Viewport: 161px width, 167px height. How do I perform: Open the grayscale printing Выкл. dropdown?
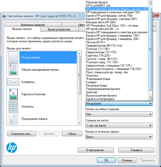click(119, 137)
